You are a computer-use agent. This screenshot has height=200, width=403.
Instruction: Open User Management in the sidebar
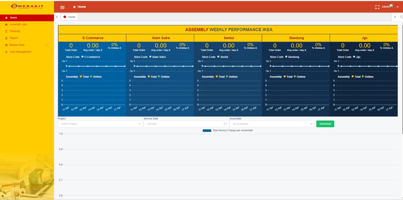click(x=27, y=52)
